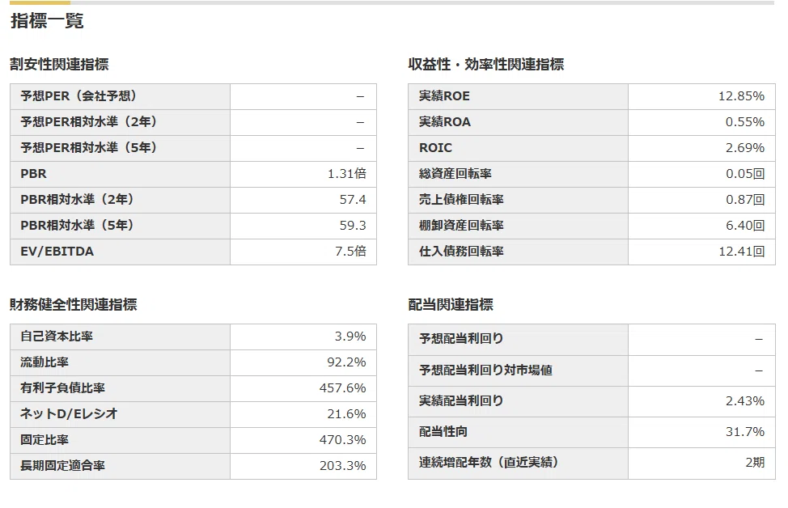Click the 自己資本比率 row label

pyautogui.click(x=57, y=337)
